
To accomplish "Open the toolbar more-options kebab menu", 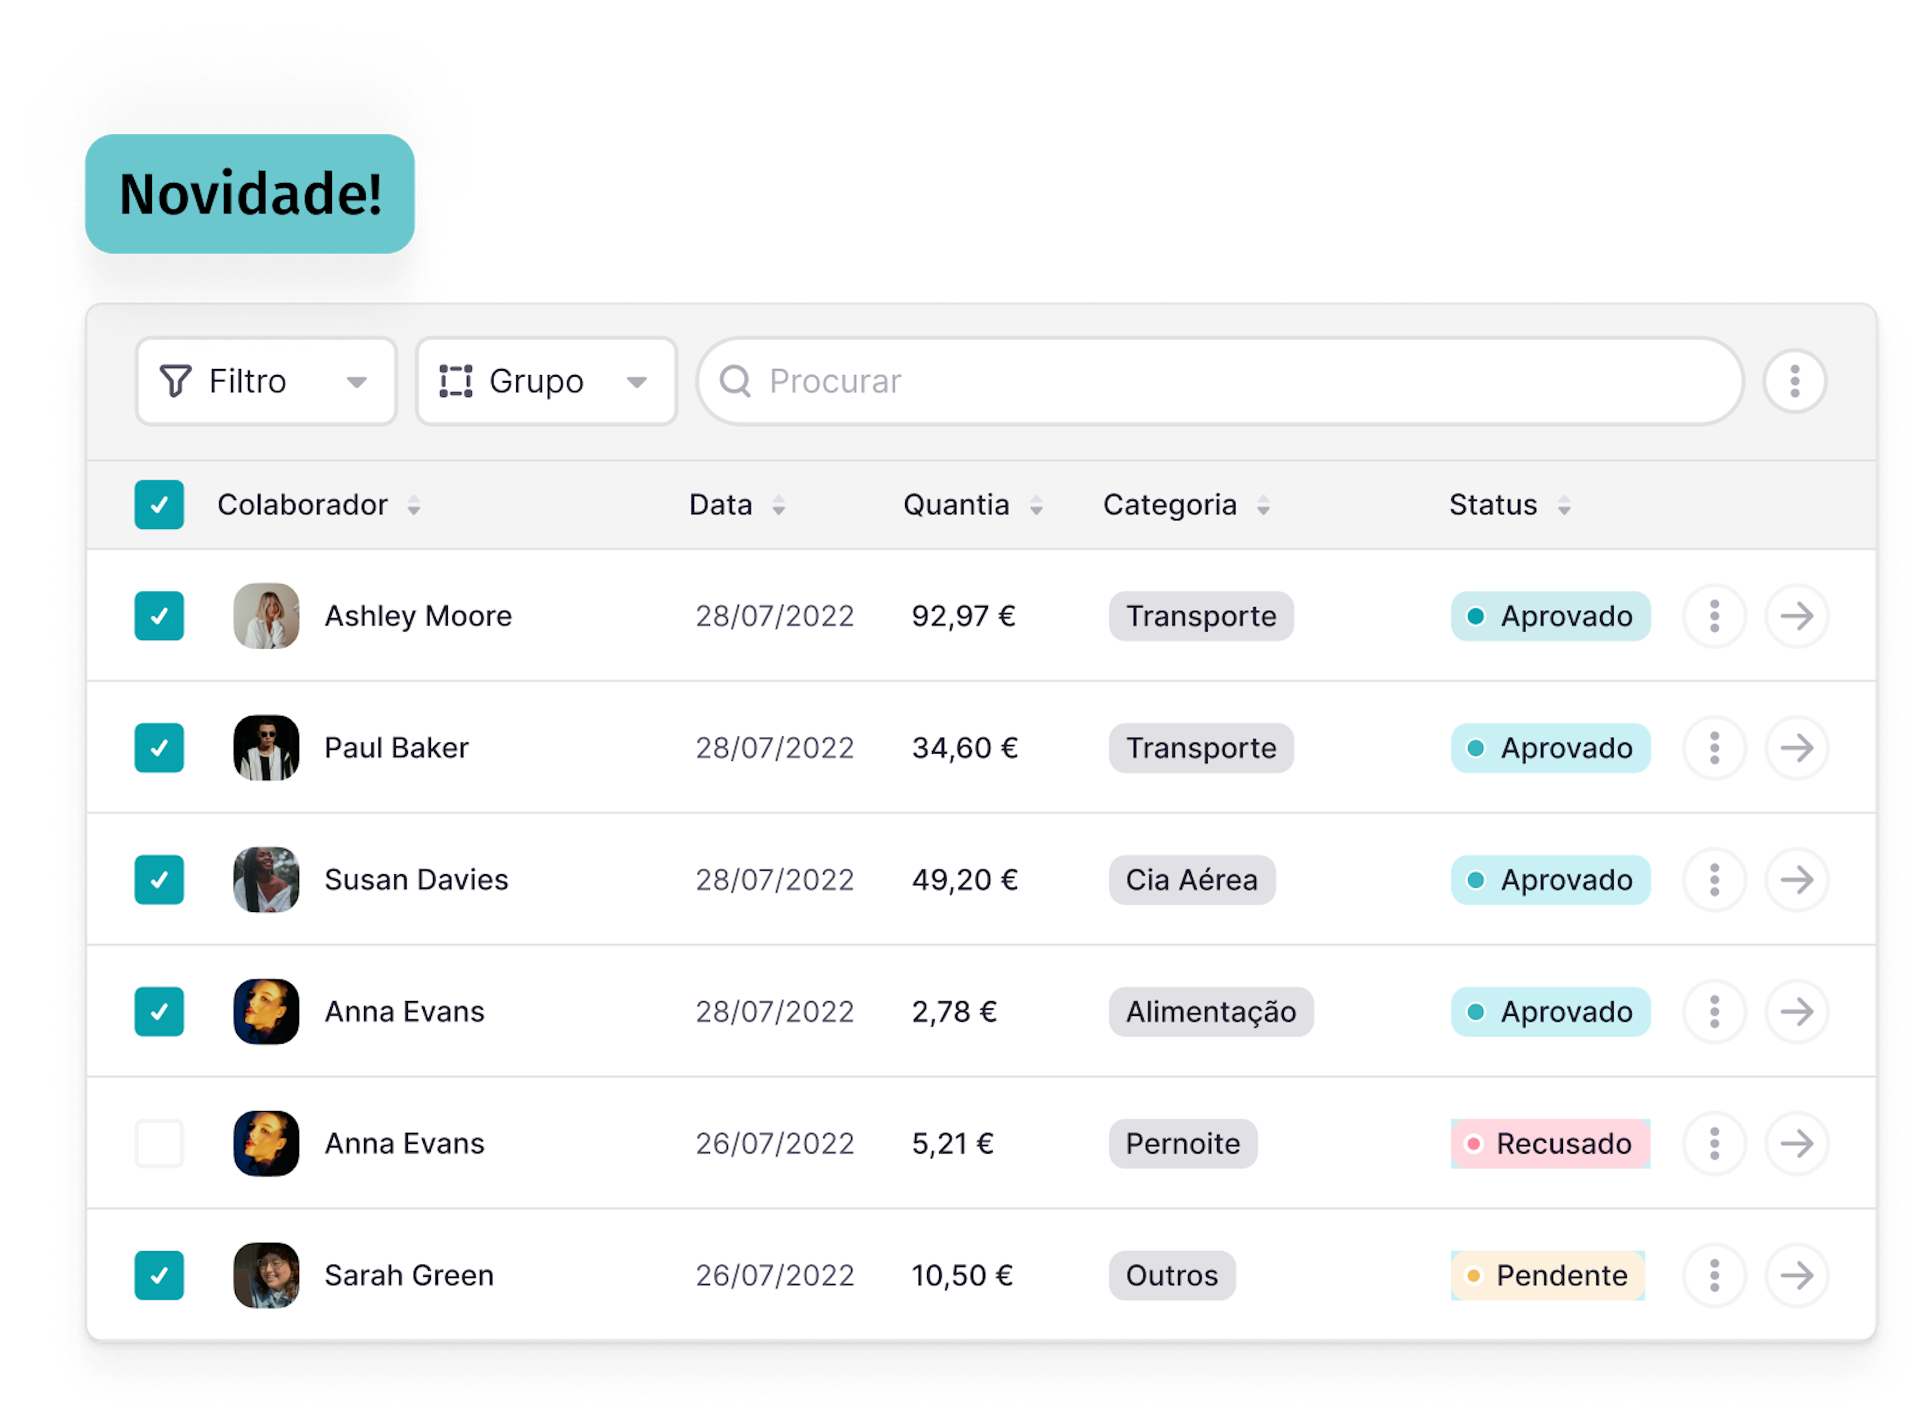I will click(1794, 381).
